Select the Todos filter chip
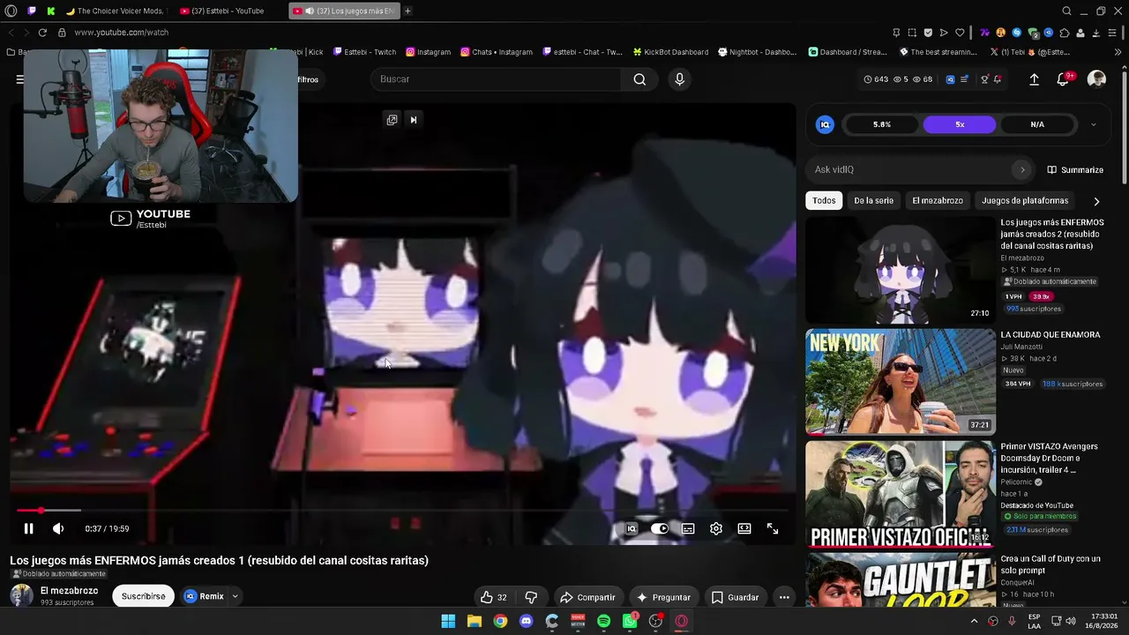1129x635 pixels. [x=824, y=200]
